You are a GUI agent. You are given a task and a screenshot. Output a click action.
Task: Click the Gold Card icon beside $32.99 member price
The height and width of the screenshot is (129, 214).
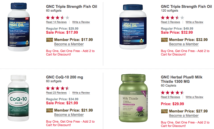[164, 40]
